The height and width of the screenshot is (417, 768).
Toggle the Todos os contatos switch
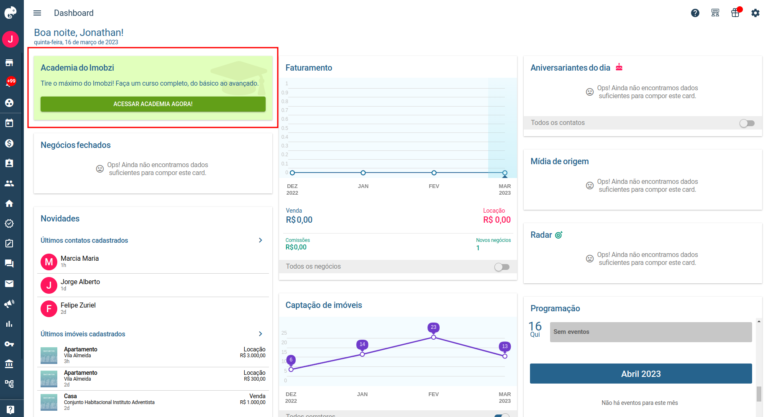(x=747, y=123)
